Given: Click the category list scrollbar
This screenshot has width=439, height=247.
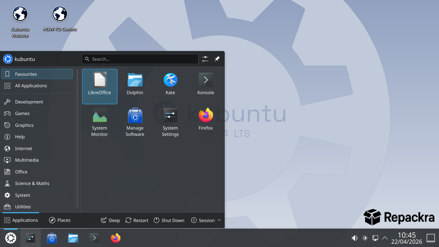Looking at the screenshot, I should [x=77, y=139].
